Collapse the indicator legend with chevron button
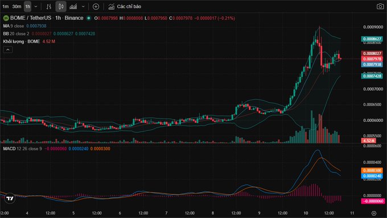The image size is (387, 218). [x=7, y=50]
